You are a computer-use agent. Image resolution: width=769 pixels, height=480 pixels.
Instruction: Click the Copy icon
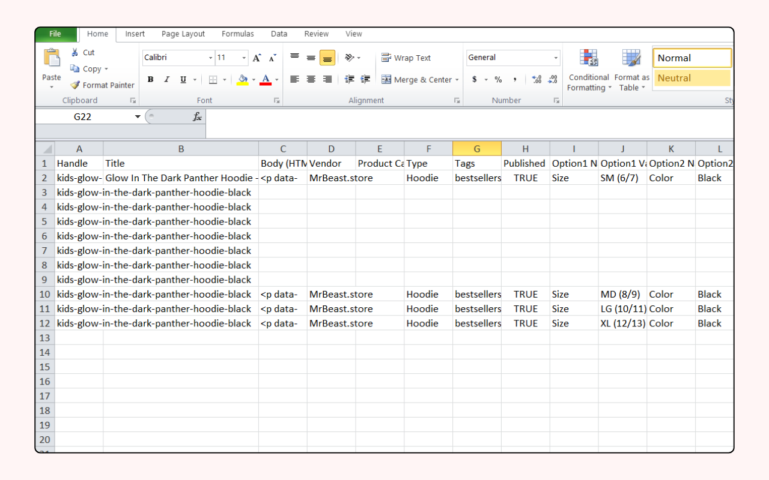75,69
